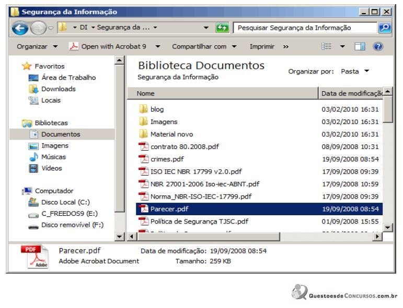Click the navigation pane scrollbar thumb

click(120, 139)
